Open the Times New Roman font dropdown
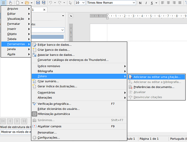 (133, 3)
